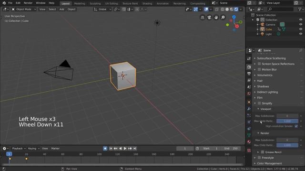The height and width of the screenshot is (171, 305).
Task: Hide the Cube with its eye icon
Action: (301, 29)
